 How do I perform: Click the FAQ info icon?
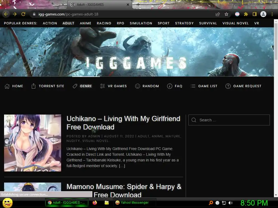click(x=170, y=86)
